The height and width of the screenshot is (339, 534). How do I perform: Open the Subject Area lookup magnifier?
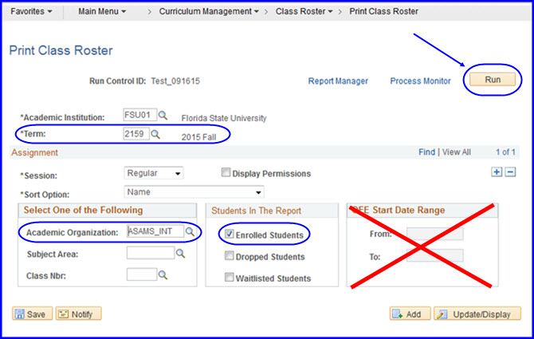(180, 253)
